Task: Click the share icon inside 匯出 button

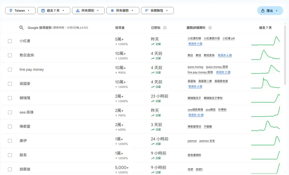Action: tap(263, 10)
